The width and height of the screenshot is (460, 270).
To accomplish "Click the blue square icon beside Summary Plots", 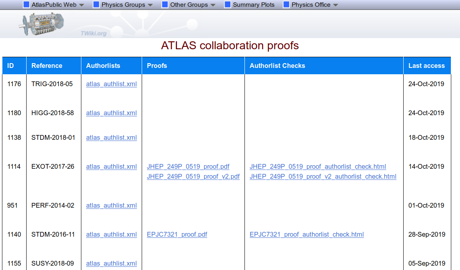I will pyautogui.click(x=228, y=4).
